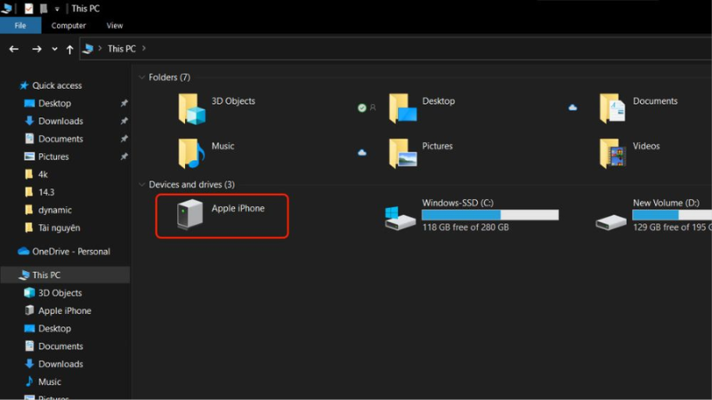This screenshot has width=712, height=400.
Task: Open the recent locations dropdown arrow
Action: coord(54,49)
